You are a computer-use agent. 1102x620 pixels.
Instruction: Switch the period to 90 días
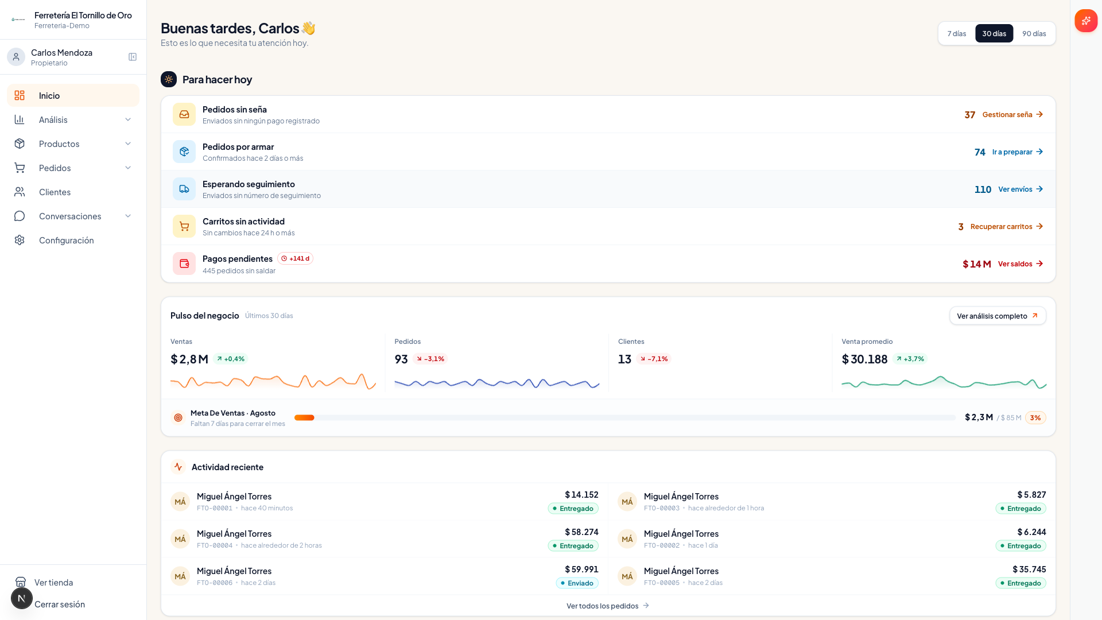point(1034,33)
